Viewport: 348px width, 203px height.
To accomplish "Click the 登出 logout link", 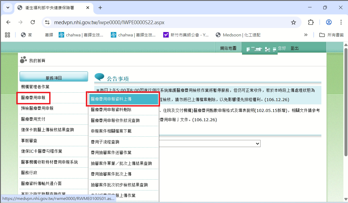I will click(294, 48).
